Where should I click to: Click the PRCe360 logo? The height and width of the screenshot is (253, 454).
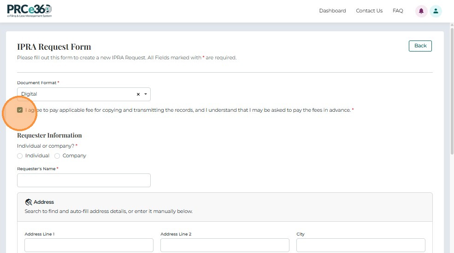(29, 10)
